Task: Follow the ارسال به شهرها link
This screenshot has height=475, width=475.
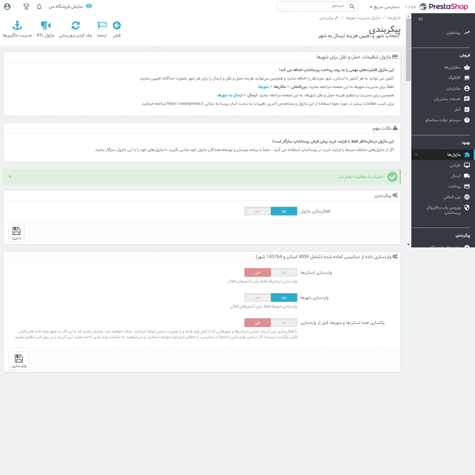Action: tap(229, 95)
